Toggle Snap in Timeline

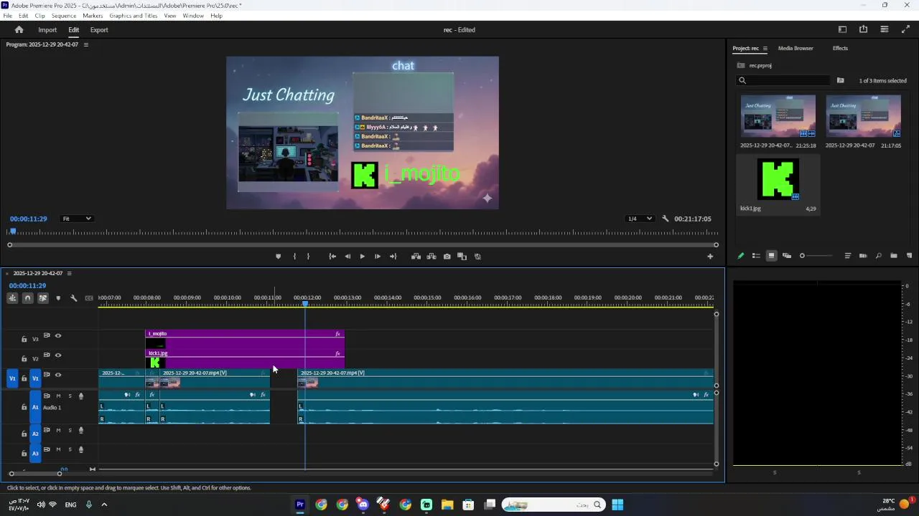coord(27,298)
